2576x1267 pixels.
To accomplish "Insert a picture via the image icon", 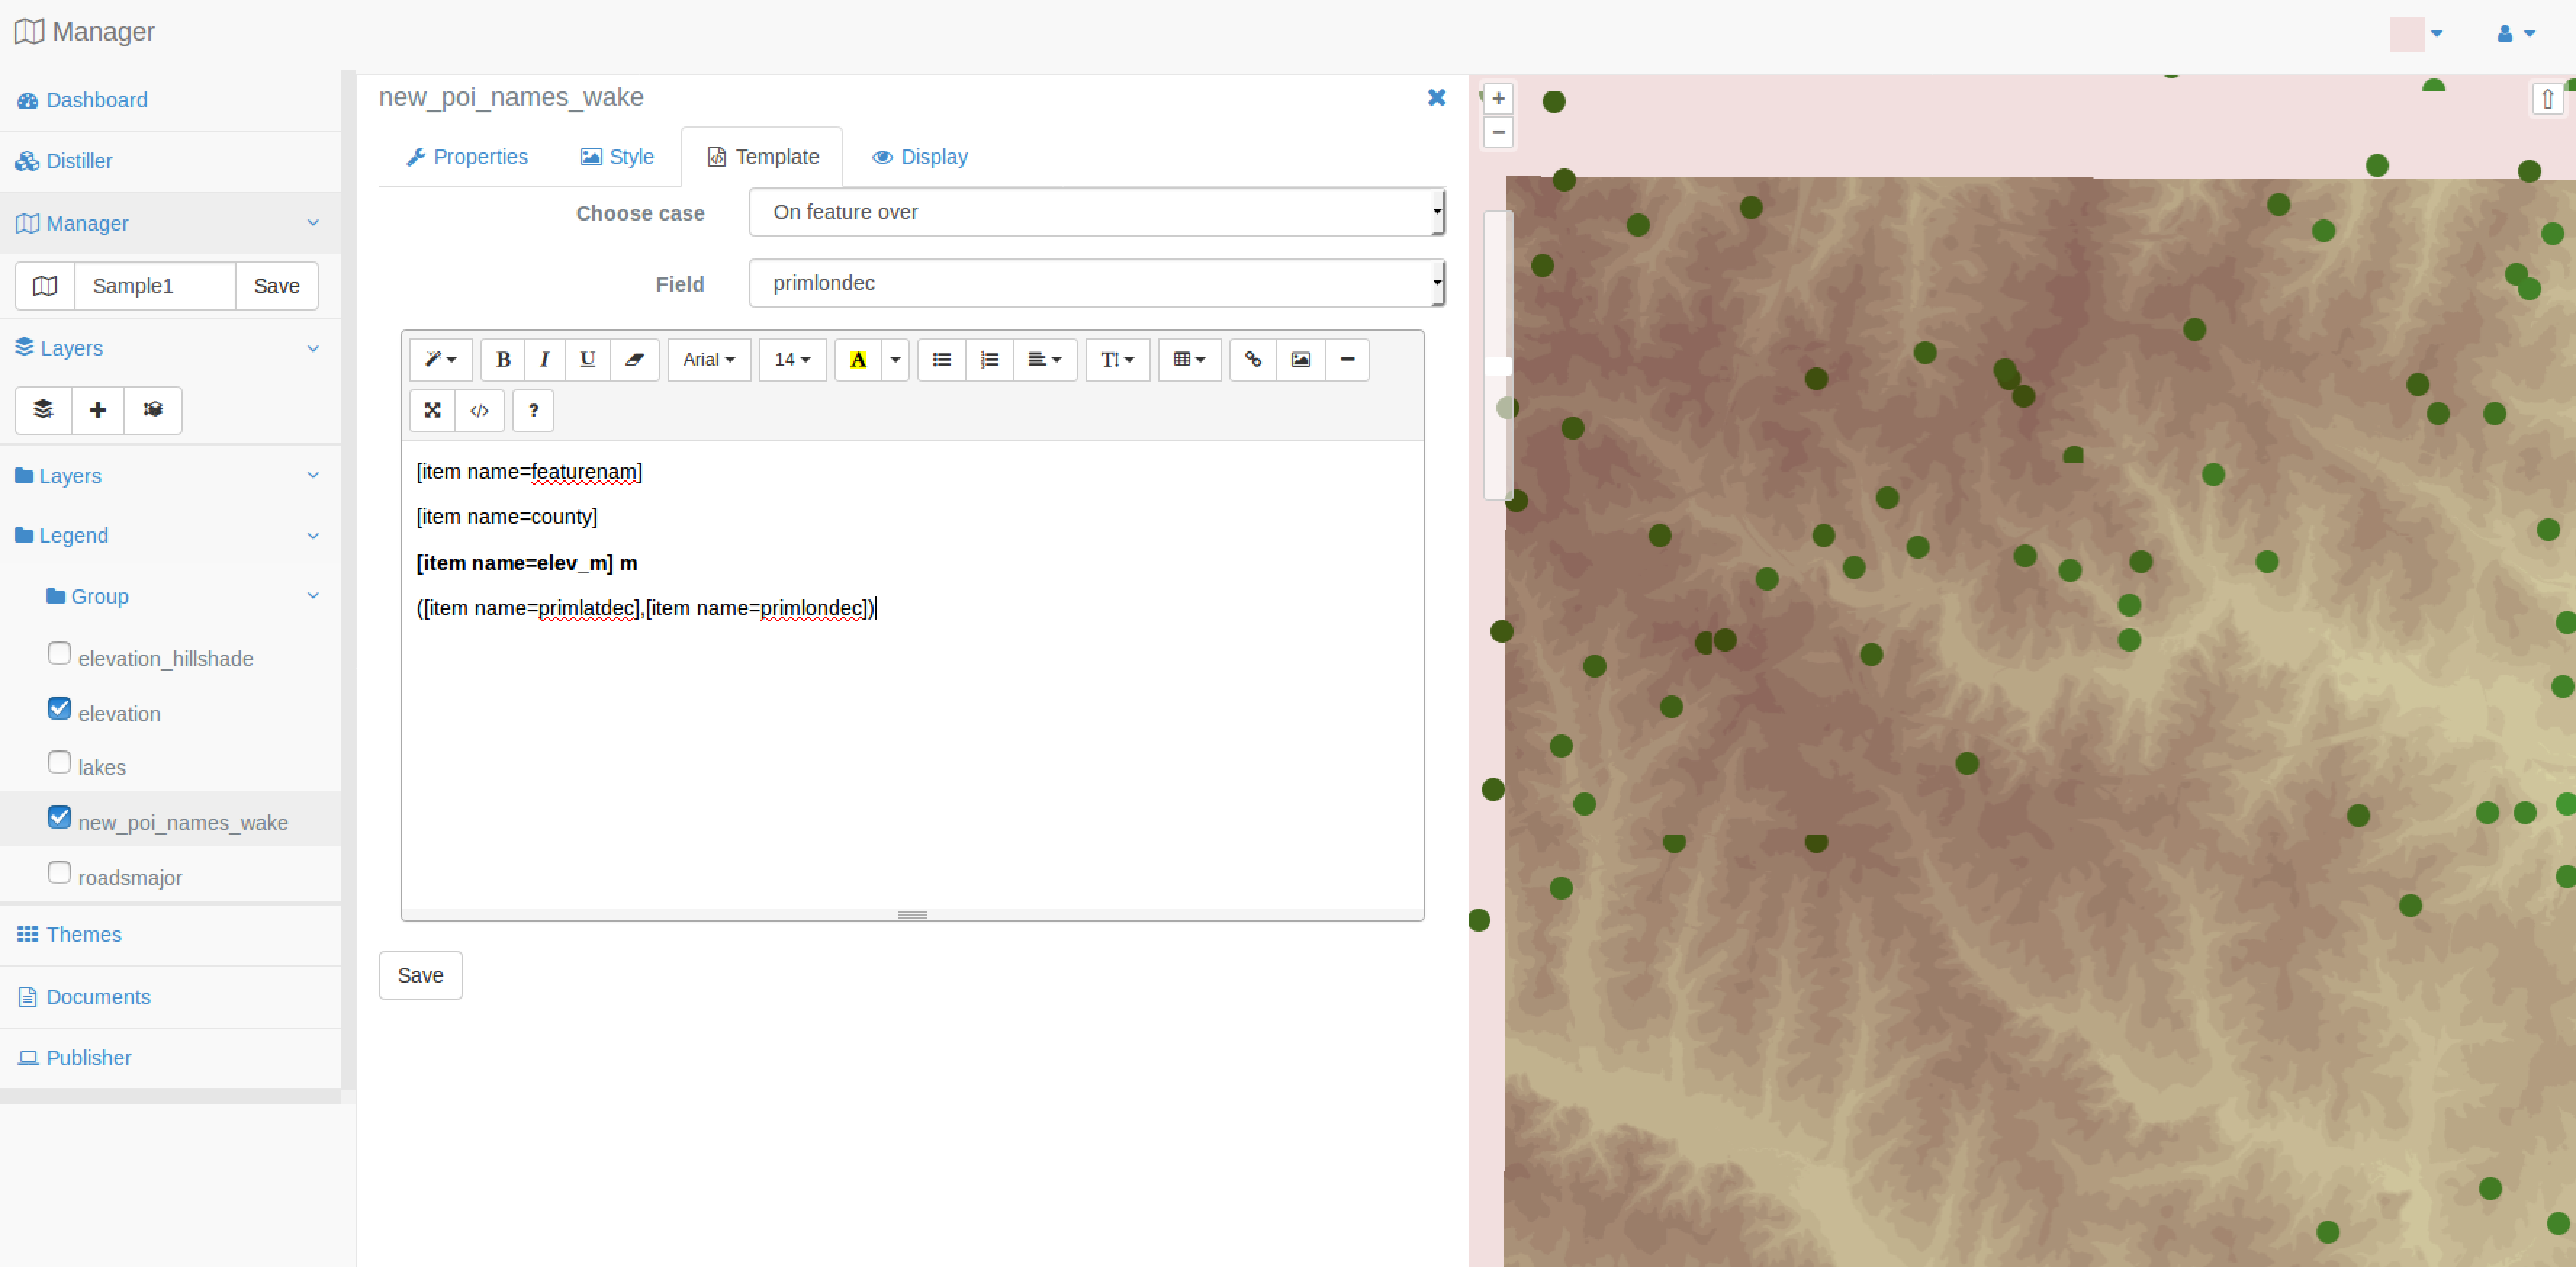I will 1300,360.
